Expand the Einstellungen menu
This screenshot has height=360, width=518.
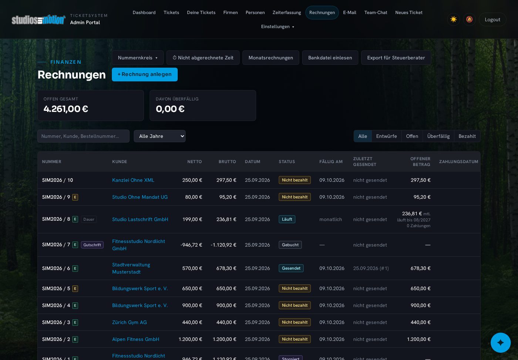pyautogui.click(x=277, y=27)
